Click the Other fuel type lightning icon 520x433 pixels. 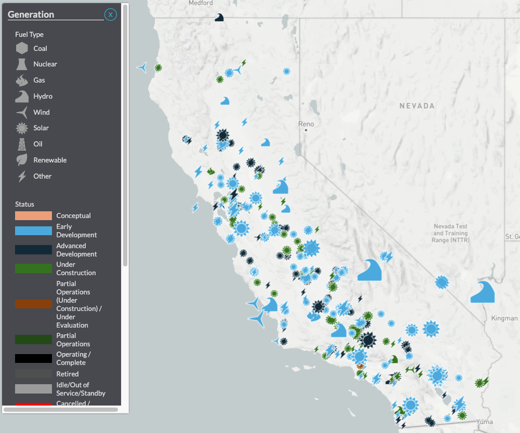[x=23, y=176]
